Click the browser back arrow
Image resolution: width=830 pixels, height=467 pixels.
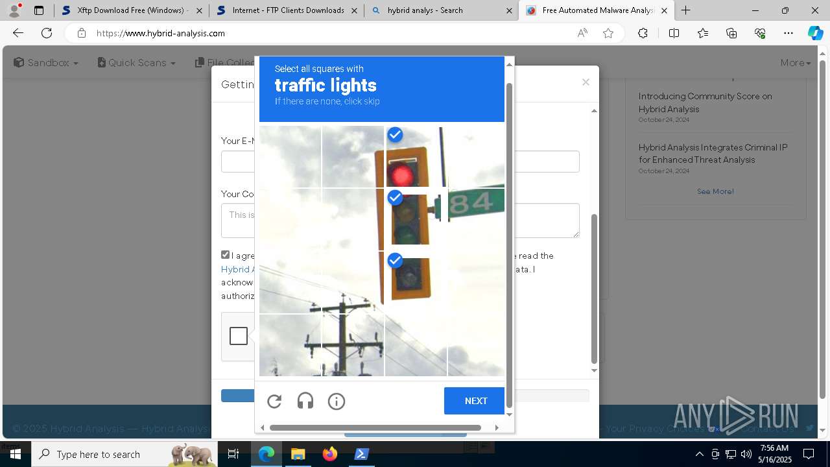tap(18, 33)
